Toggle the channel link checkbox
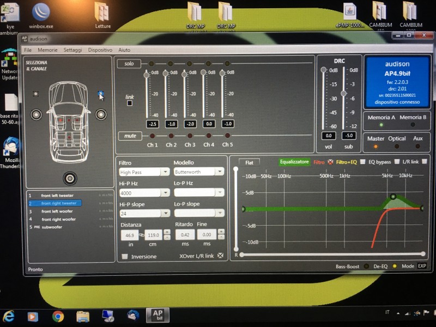 coord(130,103)
